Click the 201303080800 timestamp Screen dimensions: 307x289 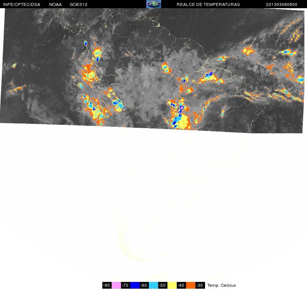click(x=282, y=4)
